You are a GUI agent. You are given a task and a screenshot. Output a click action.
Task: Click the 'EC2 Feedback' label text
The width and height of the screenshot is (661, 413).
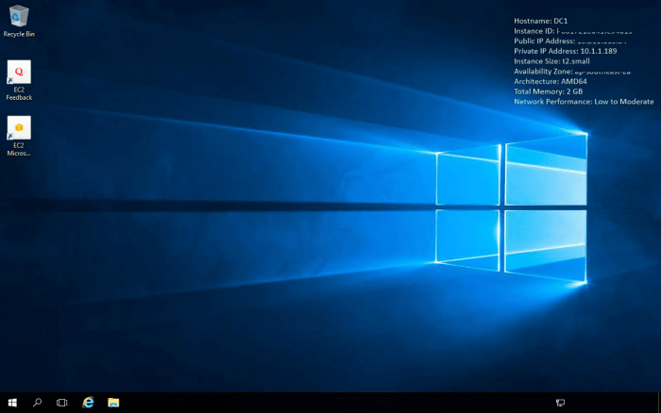(19, 93)
